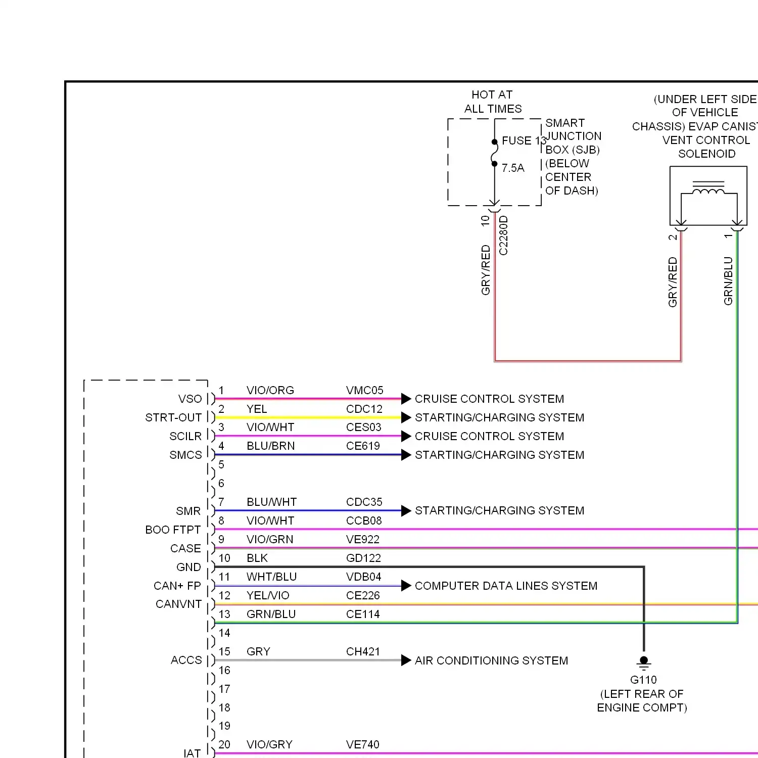This screenshot has width=758, height=758.
Task: Click circuit code CE114
Action: click(x=363, y=614)
